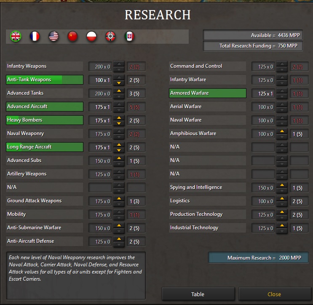Screen dimensions: 313x305
Task: Select the USSR red flag icon
Action: pos(72,36)
